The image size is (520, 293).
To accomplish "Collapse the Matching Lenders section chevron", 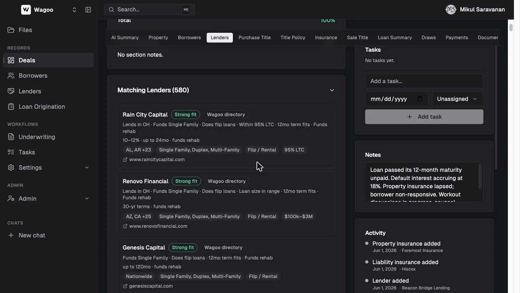I will (x=332, y=90).
